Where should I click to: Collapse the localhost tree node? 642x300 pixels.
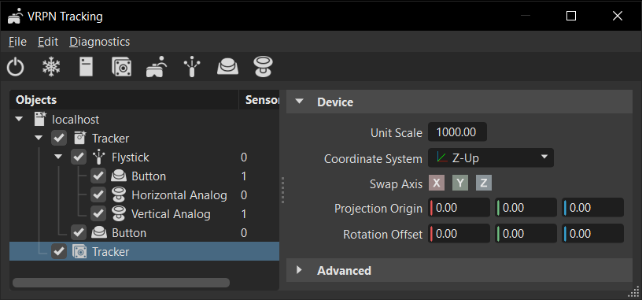[x=19, y=119]
